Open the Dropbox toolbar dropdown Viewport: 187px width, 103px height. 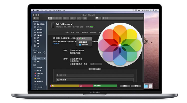[98, 18]
